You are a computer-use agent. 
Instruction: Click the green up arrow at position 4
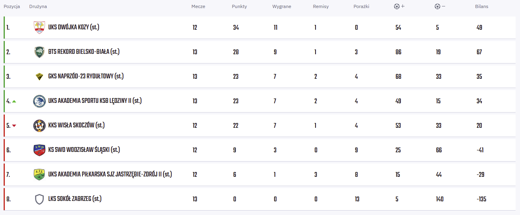(14, 101)
